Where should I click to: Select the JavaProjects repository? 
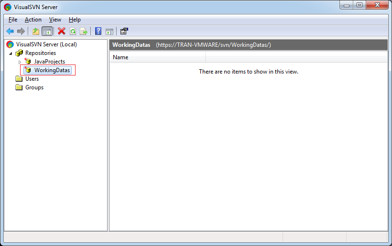pyautogui.click(x=50, y=62)
